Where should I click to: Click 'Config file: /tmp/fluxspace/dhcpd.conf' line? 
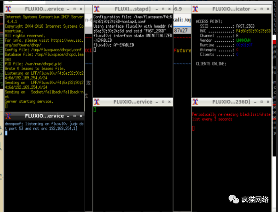[x=43, y=50]
